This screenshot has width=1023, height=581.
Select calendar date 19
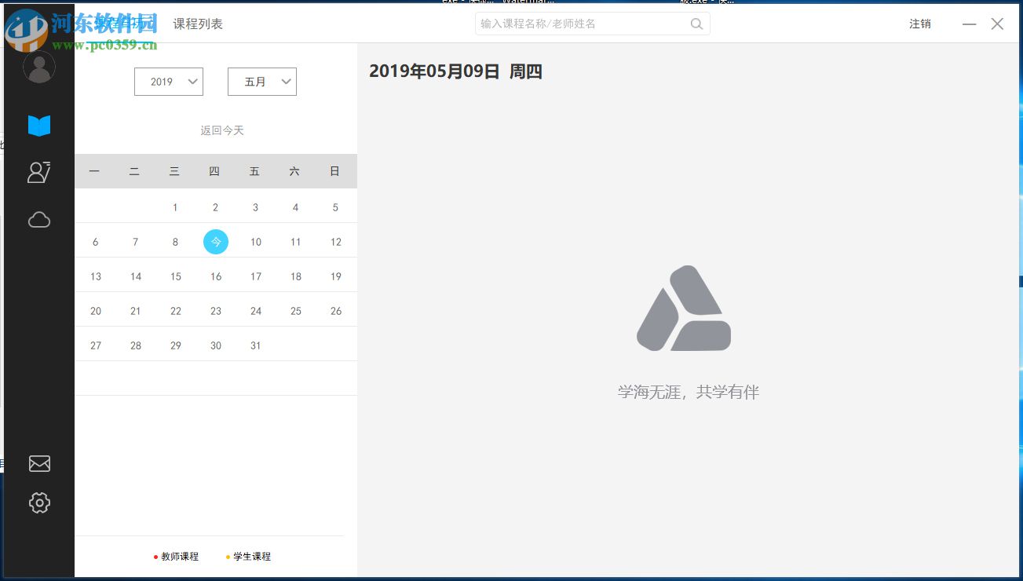coord(336,276)
